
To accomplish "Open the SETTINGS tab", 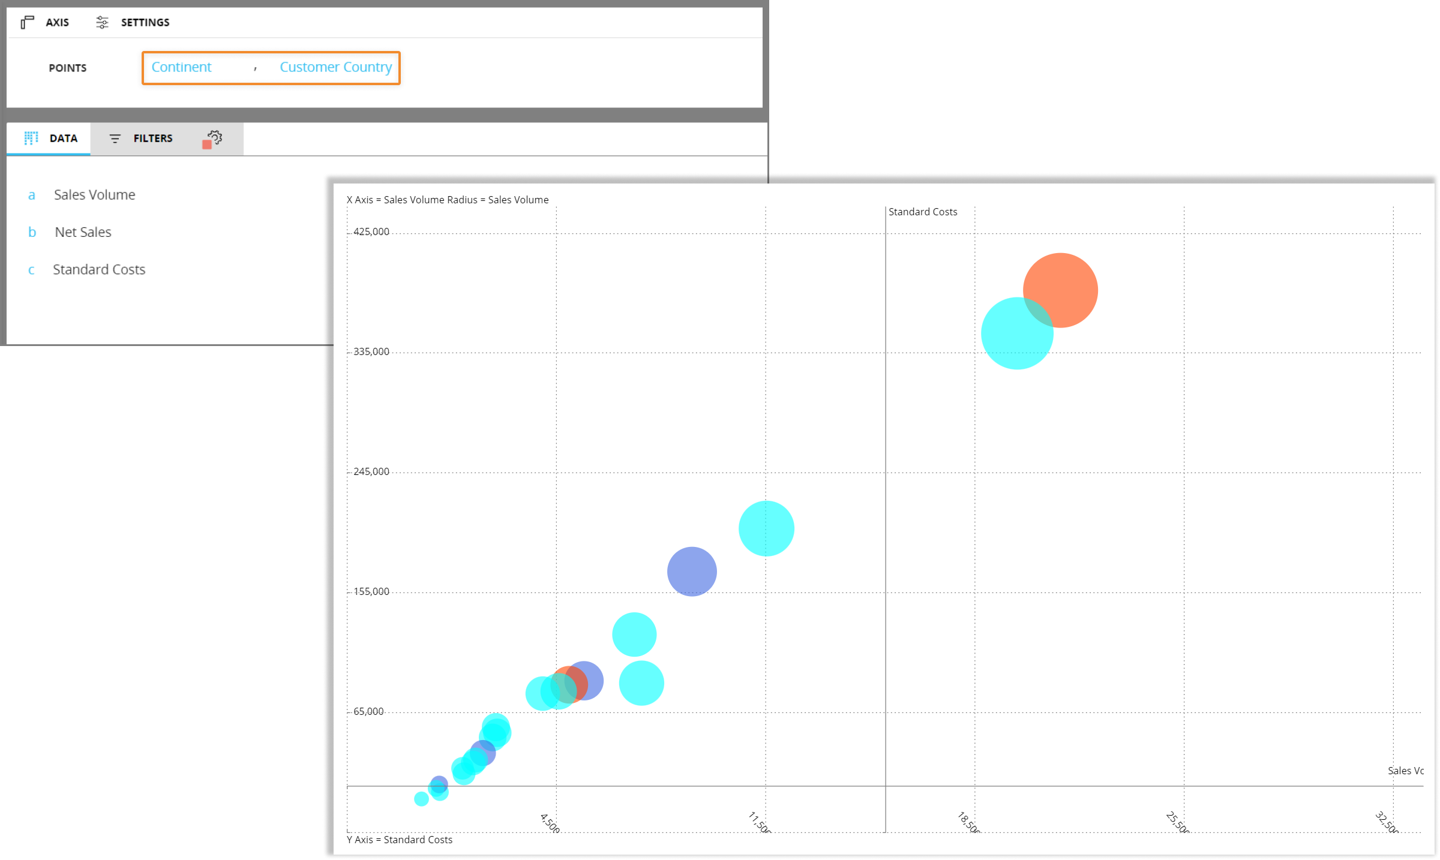I will tap(145, 22).
